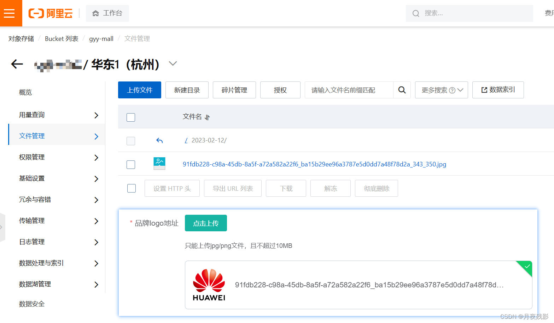
Task: Sort by file name using sort icon
Action: (207, 117)
